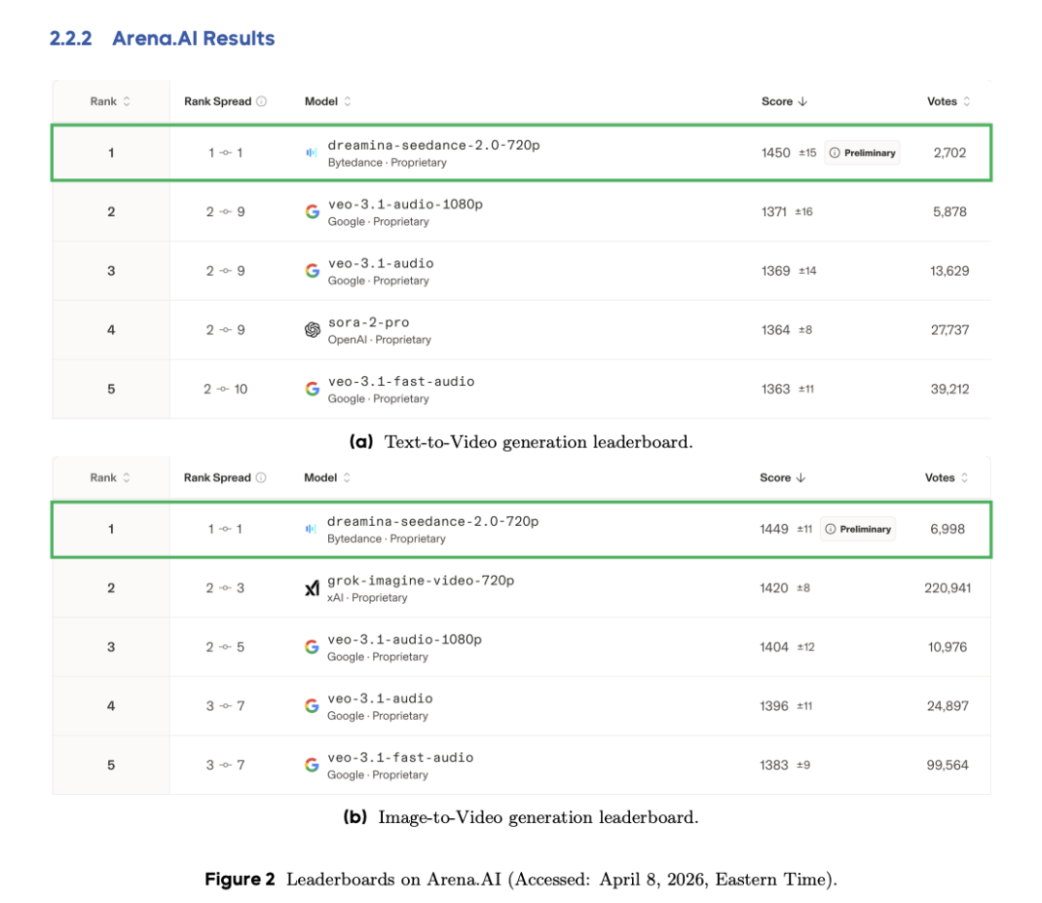The image size is (1042, 903).
Task: Click the Rank Spread info icon in top table
Action: pos(261,101)
